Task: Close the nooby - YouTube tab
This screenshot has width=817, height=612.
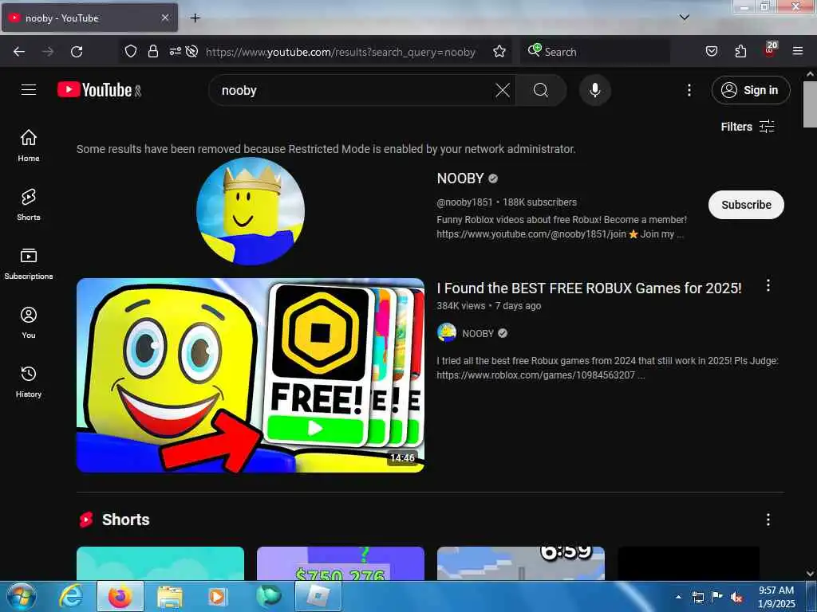Action: [x=164, y=18]
